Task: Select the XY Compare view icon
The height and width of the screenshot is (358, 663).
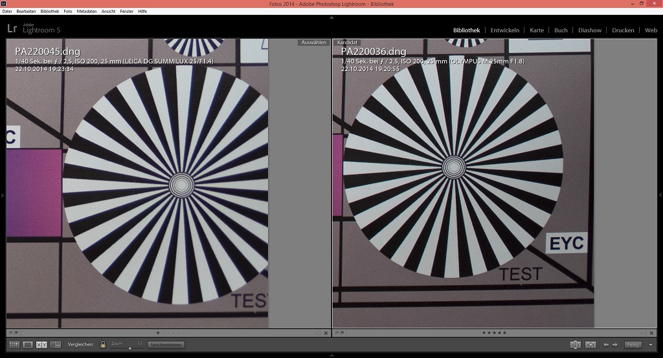Action: pos(41,344)
